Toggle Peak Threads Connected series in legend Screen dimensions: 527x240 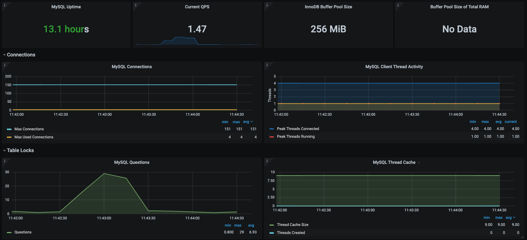(x=298, y=129)
